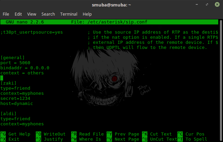The height and width of the screenshot is (142, 223).
Task: Click the '[aldi]' section header
Action: click(9, 113)
